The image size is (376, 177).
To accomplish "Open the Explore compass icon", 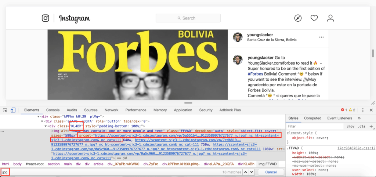I will [298, 18].
